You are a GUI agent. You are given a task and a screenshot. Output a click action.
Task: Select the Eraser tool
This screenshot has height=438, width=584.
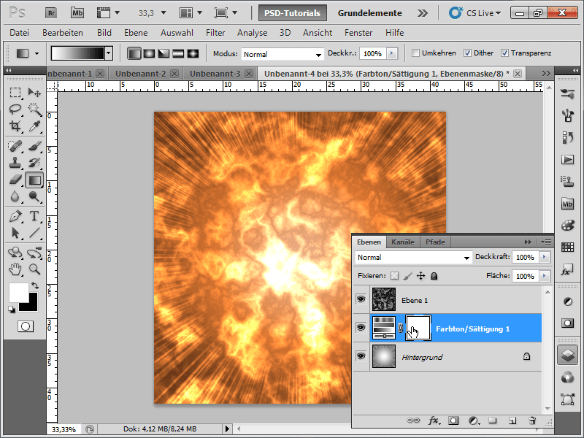click(x=15, y=180)
